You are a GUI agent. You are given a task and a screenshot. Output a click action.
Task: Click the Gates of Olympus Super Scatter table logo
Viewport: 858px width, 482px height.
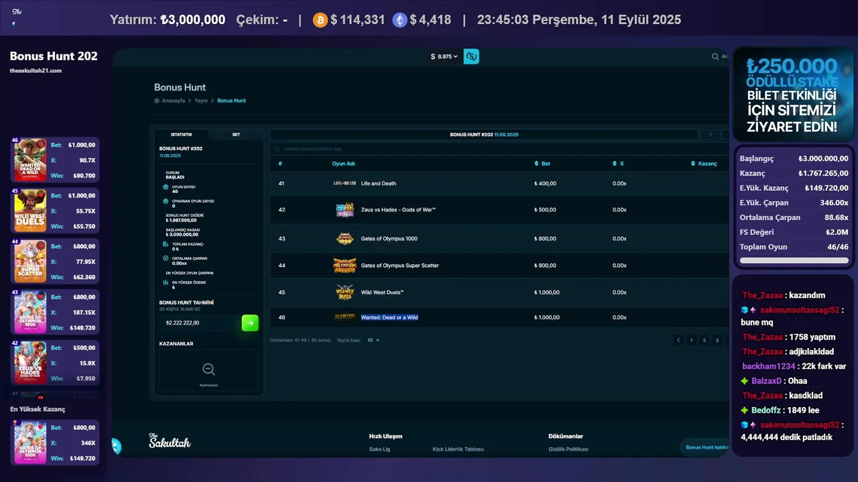pyautogui.click(x=345, y=265)
